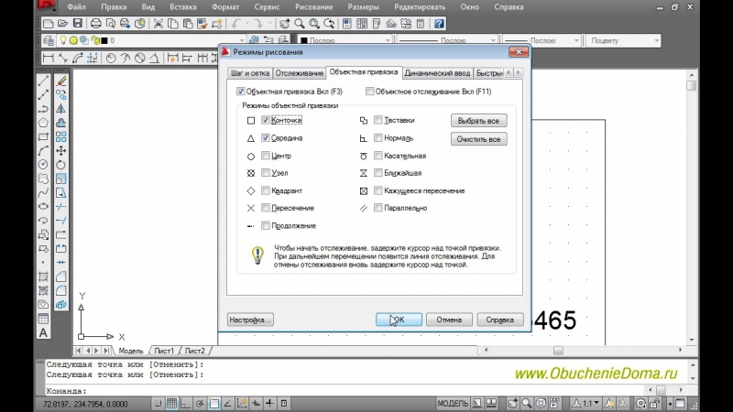Screen dimensions: 733x412
Task: Open the Сервис menu
Action: click(x=267, y=7)
